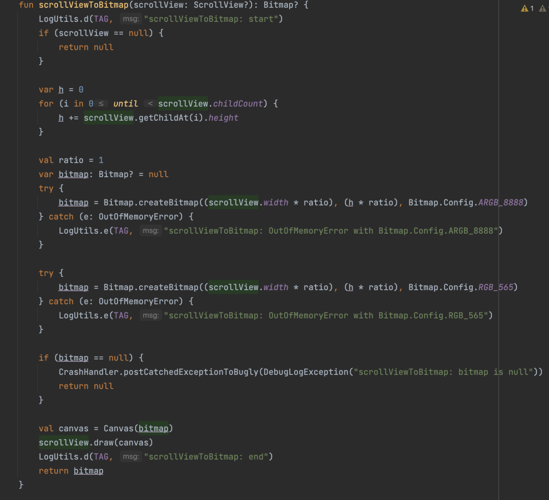Click the "scrollViewToBitmap: start" log string

[x=211, y=19]
